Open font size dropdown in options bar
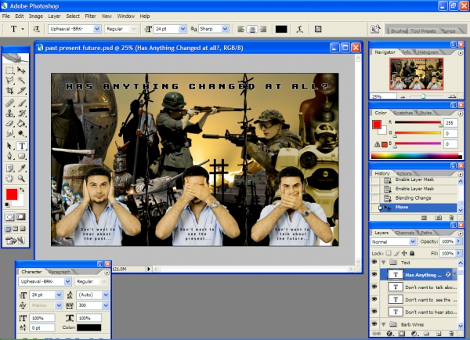Viewport: 470px width, 340px height. [x=183, y=29]
